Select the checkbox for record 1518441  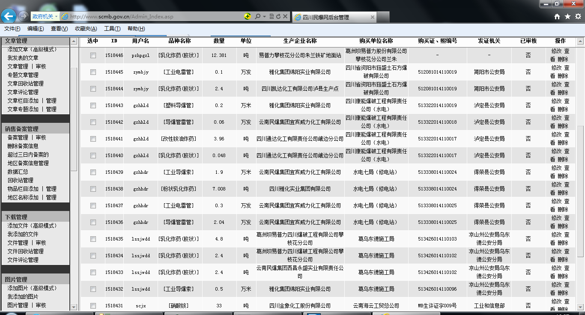coord(93,139)
